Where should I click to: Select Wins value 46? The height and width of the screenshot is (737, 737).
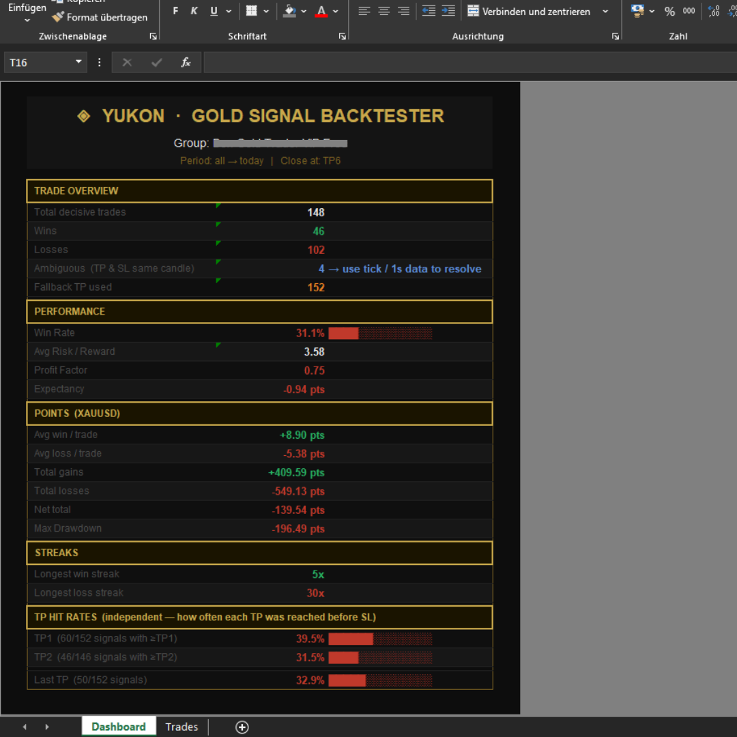click(319, 231)
